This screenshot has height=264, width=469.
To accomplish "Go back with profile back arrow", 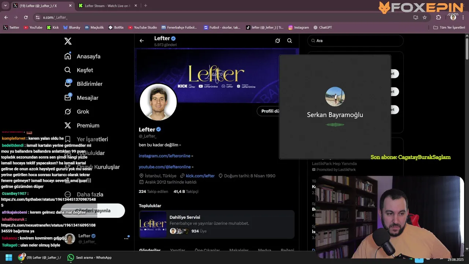I will pyautogui.click(x=142, y=41).
